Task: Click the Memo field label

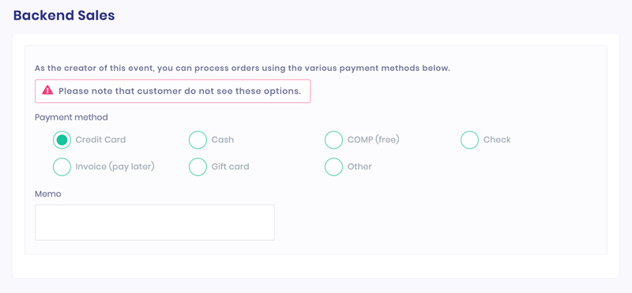Action: coord(48,194)
